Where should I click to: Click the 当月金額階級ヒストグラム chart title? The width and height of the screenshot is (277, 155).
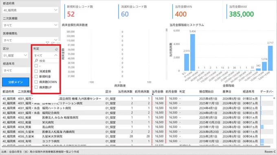(x=187, y=25)
